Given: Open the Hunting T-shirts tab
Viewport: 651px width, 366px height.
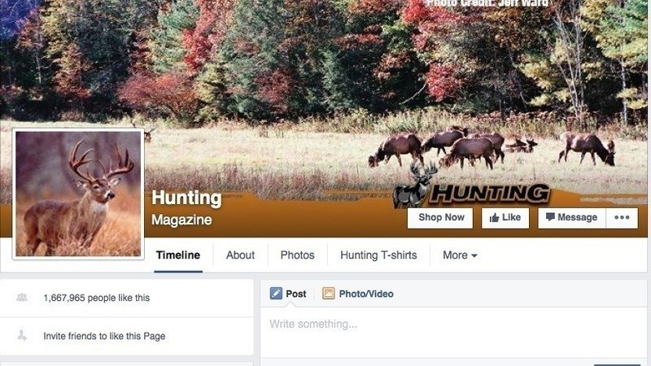Looking at the screenshot, I should click(x=378, y=255).
